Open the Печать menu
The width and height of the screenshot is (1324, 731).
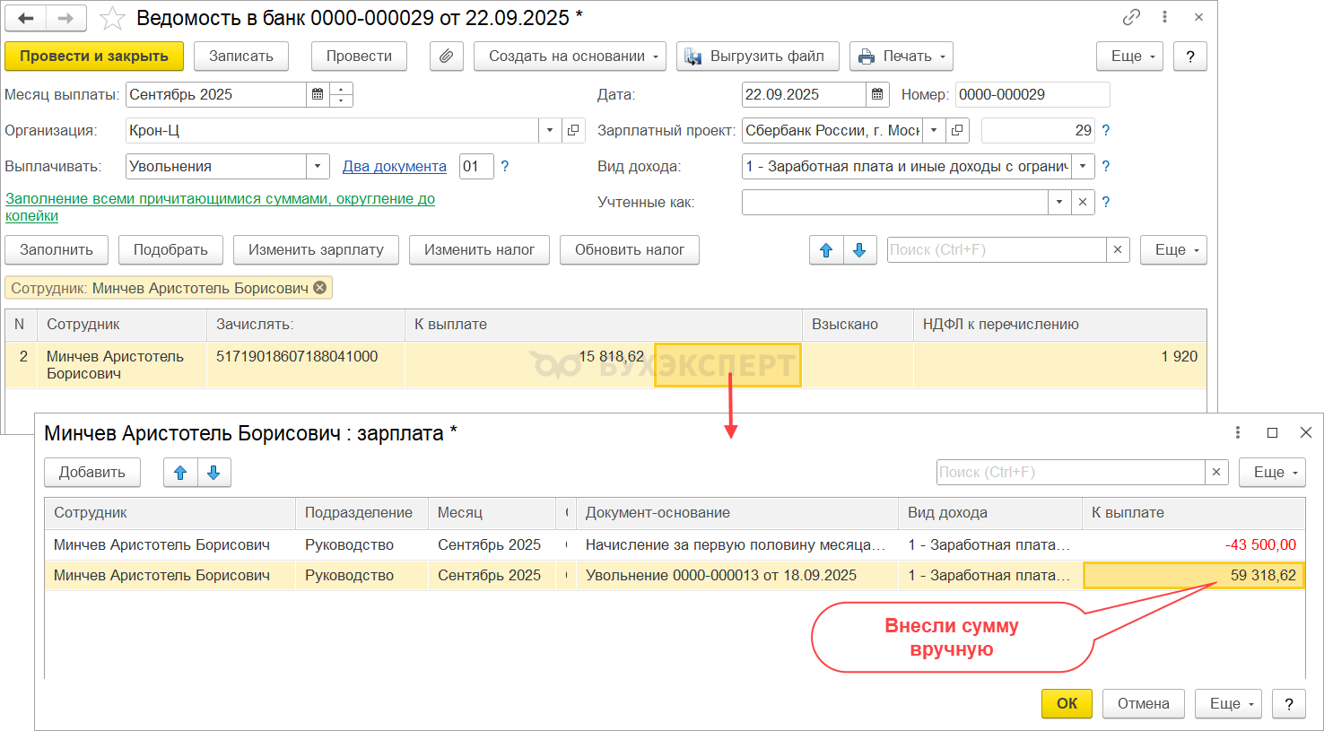(x=901, y=57)
